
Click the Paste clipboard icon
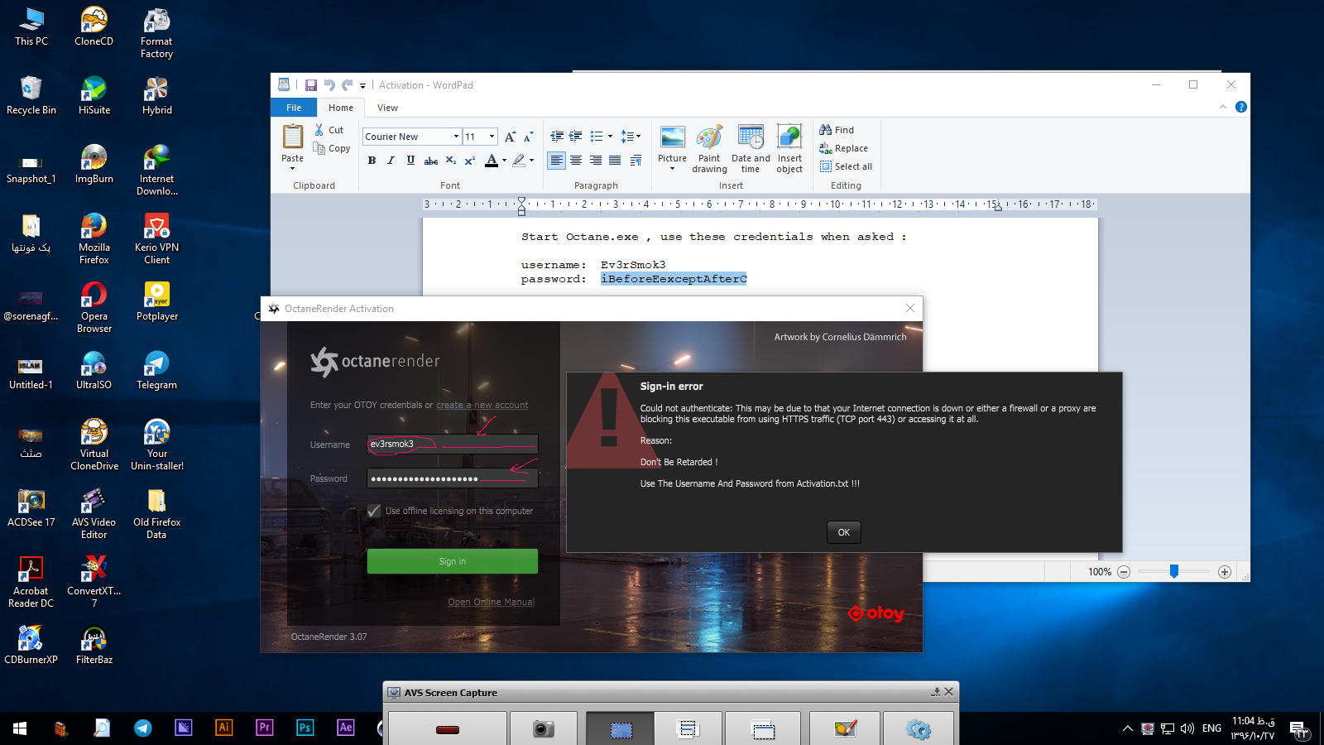(x=293, y=137)
